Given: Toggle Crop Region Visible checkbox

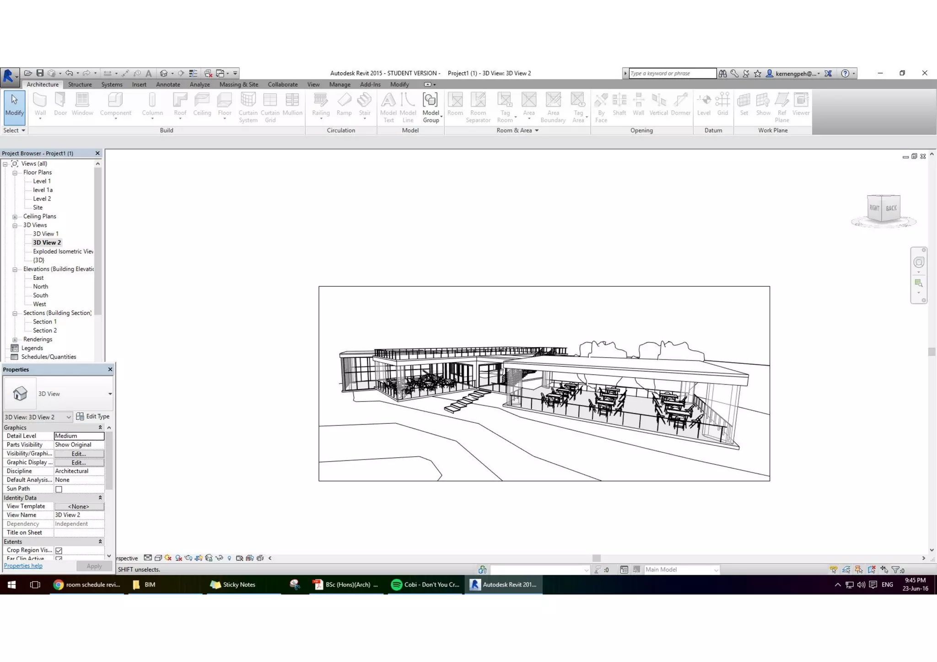Looking at the screenshot, I should [59, 550].
